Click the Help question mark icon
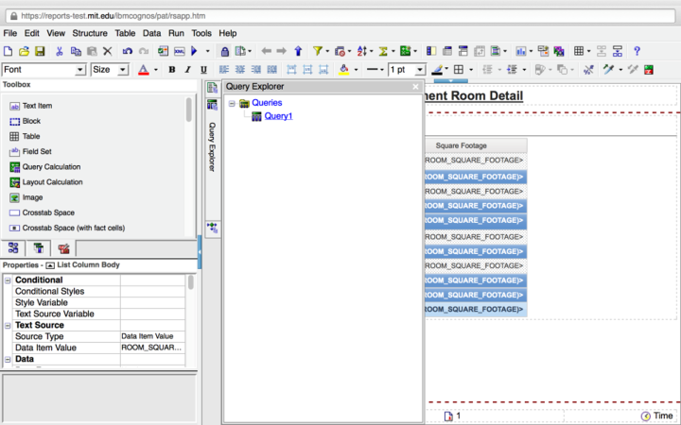Viewport: 681px width, 425px height. 637,51
